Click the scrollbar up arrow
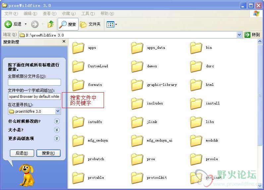This screenshot has width=264, height=190. point(260,41)
